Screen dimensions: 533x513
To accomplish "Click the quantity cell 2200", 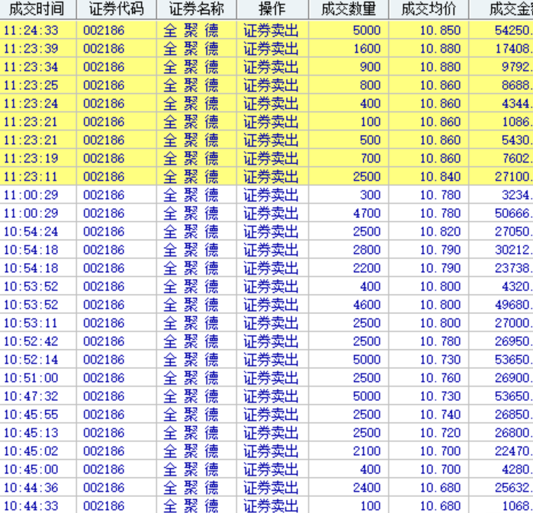I will pos(367,268).
